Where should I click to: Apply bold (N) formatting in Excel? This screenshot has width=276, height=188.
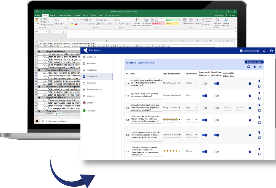pos(56,24)
